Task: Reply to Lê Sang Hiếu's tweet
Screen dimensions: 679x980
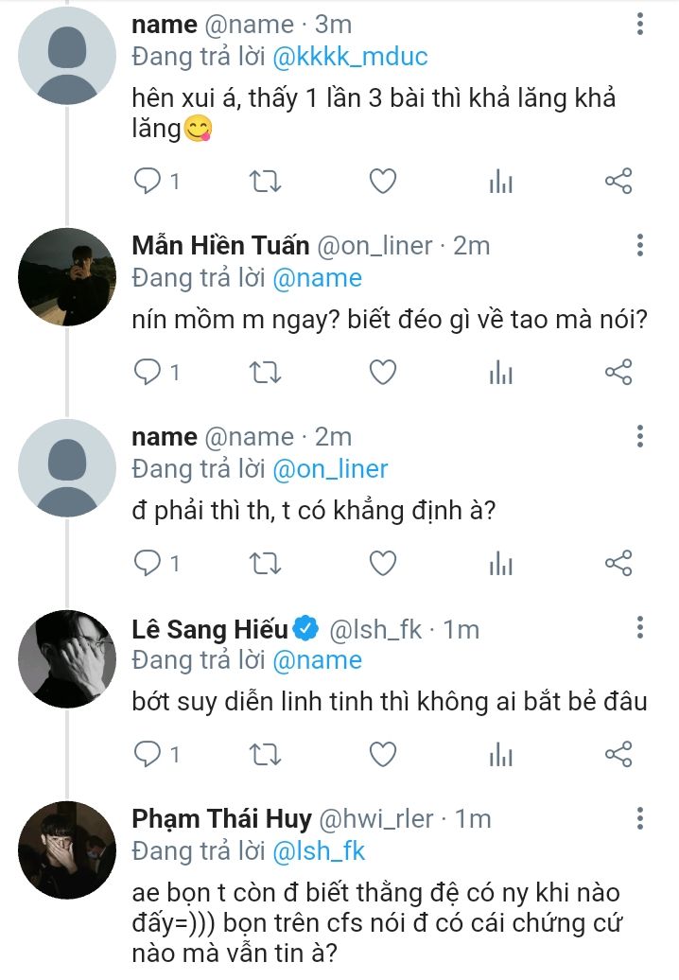Action: point(148,754)
